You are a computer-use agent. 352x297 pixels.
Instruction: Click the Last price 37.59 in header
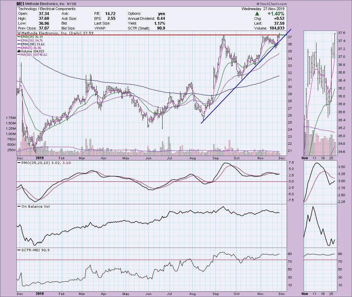[279, 24]
